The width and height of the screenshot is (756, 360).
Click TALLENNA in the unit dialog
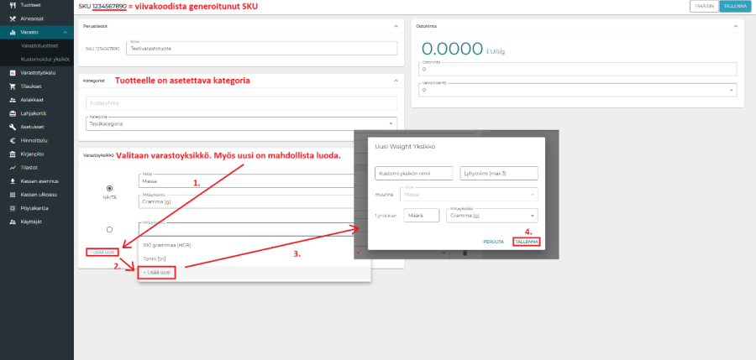click(x=526, y=242)
